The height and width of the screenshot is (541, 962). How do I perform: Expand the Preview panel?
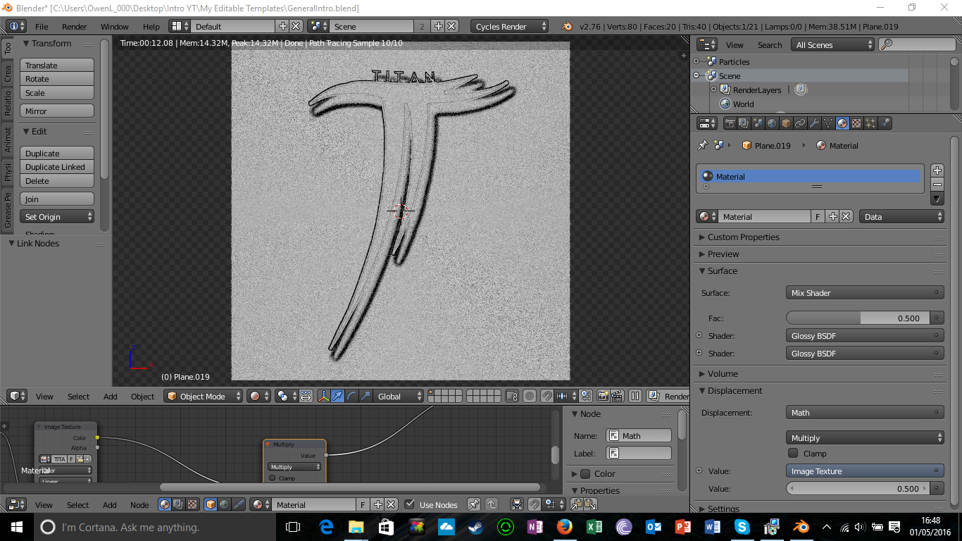point(723,254)
